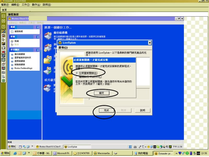Click the two-people chat icon in pcAnywhere sidebar
Viewport: 209px width, 157px height.
pos(3,76)
